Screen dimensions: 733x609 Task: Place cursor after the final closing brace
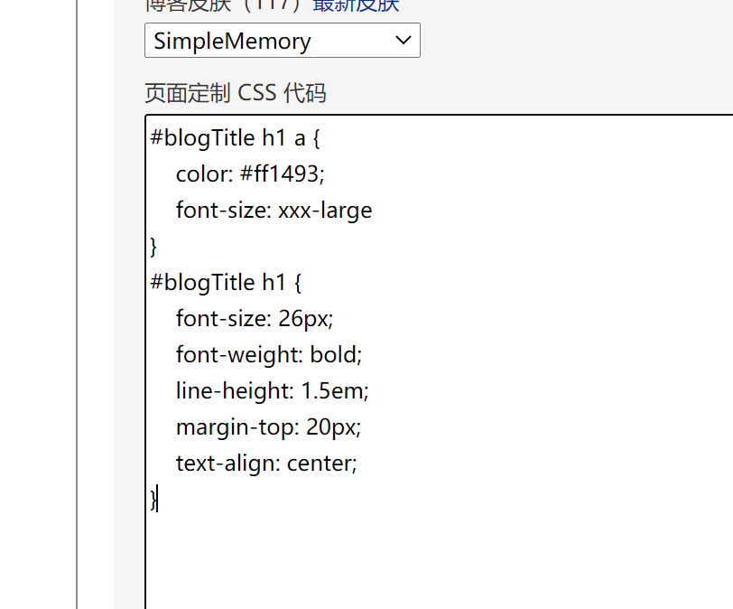158,499
